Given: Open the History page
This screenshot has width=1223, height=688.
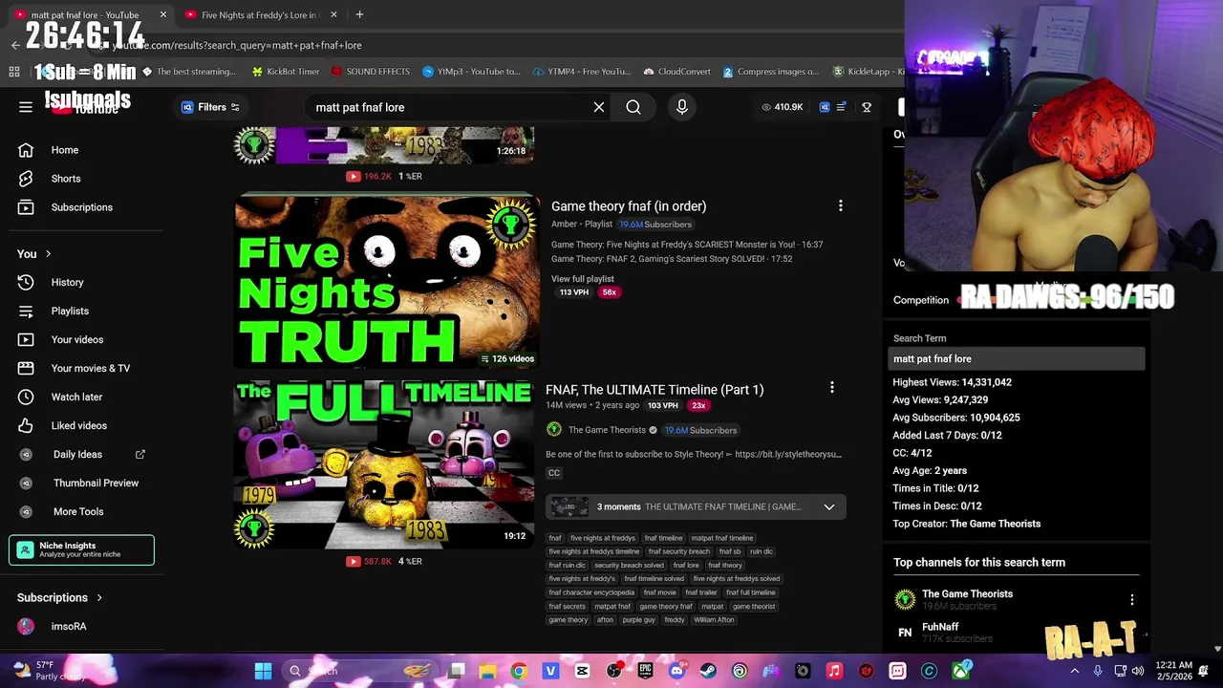Looking at the screenshot, I should [67, 283].
